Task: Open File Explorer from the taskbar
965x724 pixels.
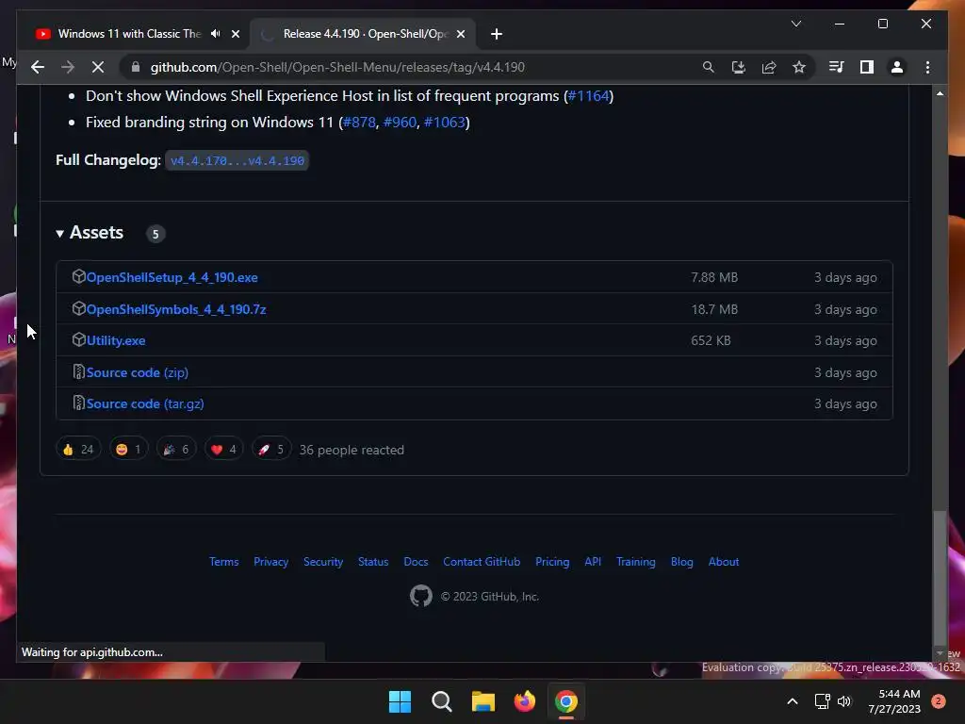Action: click(x=483, y=701)
